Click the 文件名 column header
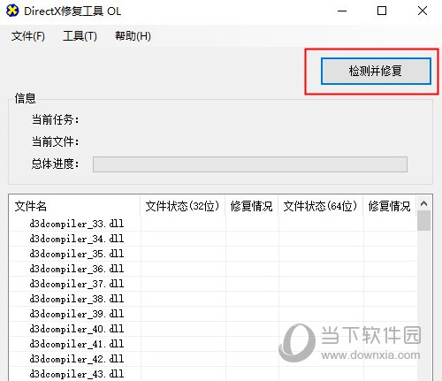 click(x=75, y=206)
